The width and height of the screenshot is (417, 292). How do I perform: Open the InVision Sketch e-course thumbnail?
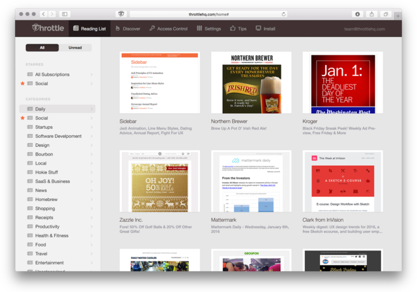pyautogui.click(x=343, y=181)
